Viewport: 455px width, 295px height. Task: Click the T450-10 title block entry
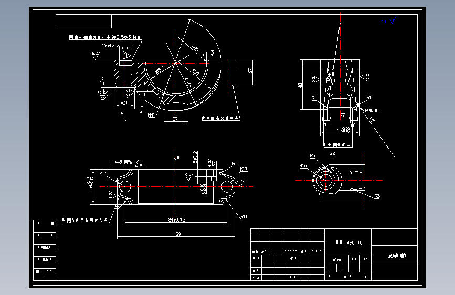[349, 243]
